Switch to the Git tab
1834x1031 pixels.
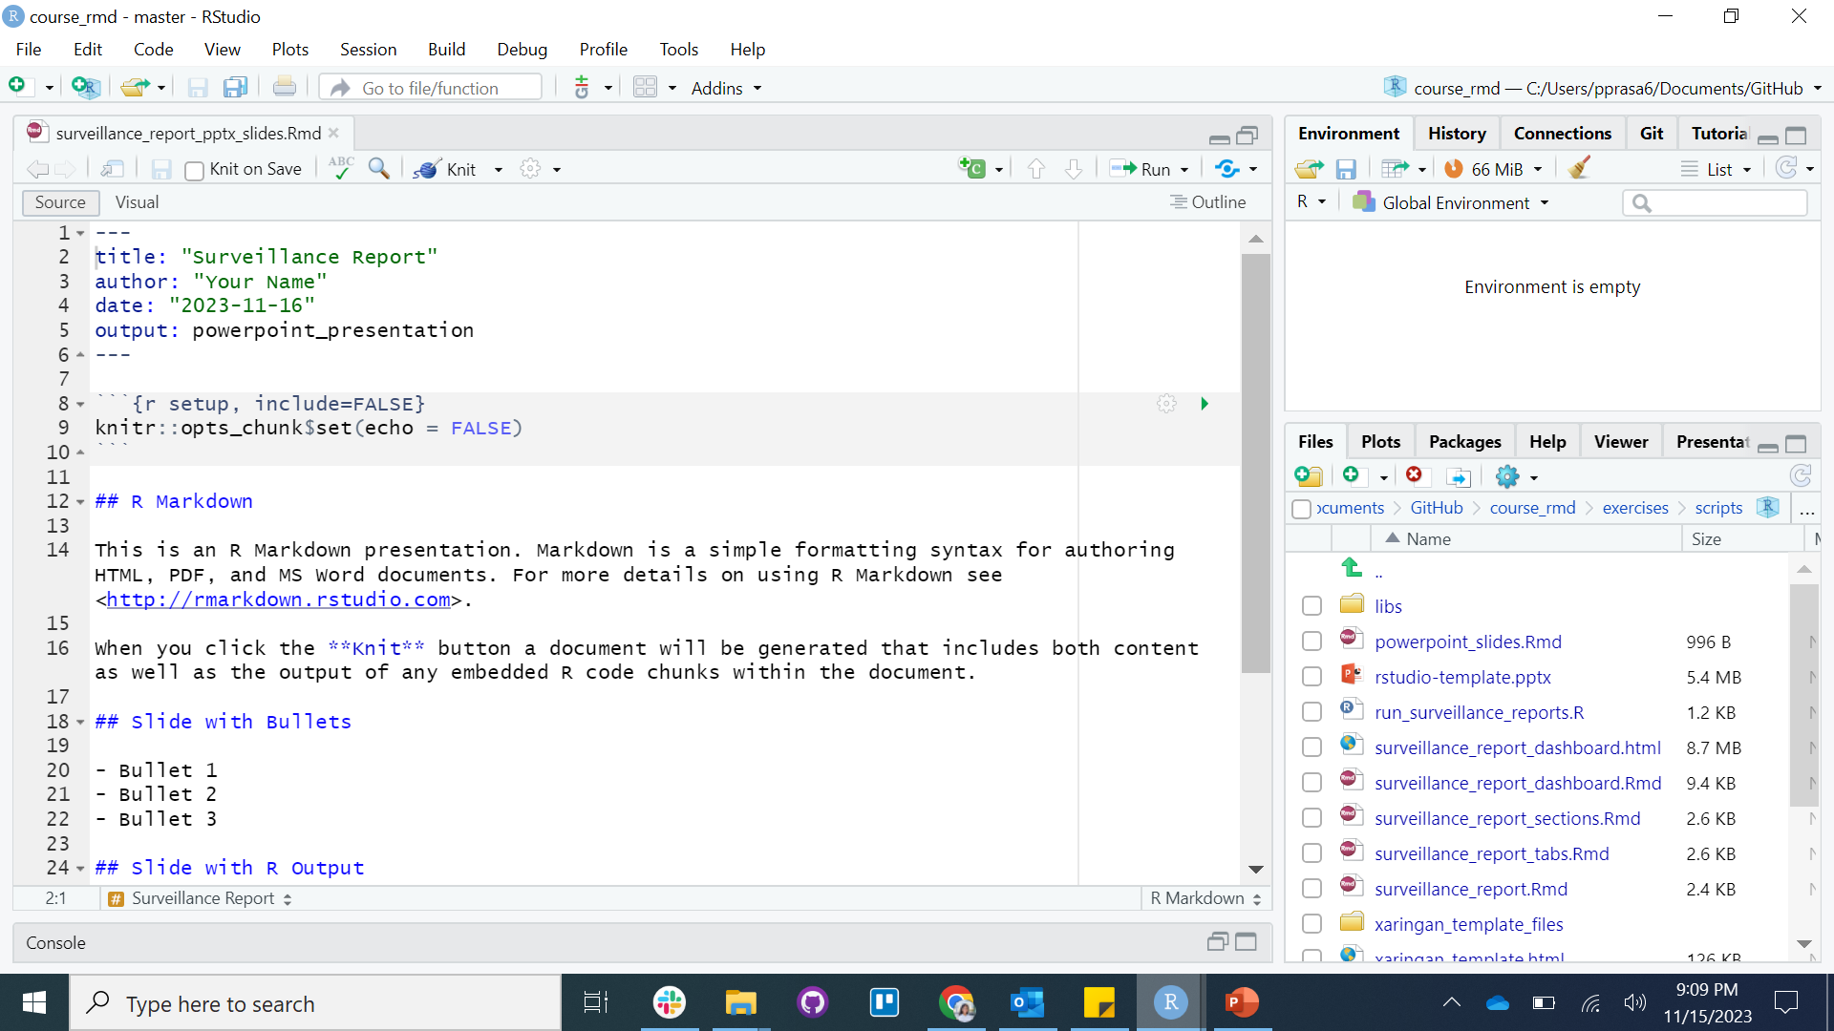1652,134
